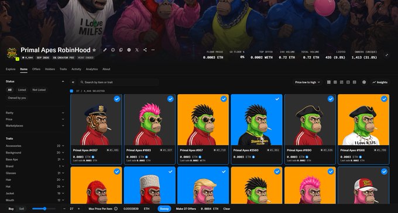Viewport: 398px width, 213px height.
Task: Switch to the Traits tab
Action: coord(63,69)
